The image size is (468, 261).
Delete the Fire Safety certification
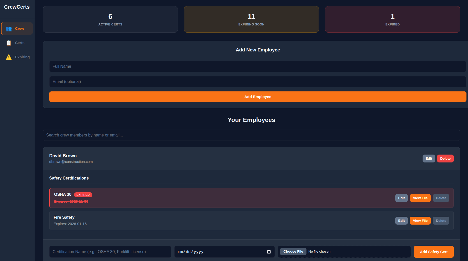[441, 221]
